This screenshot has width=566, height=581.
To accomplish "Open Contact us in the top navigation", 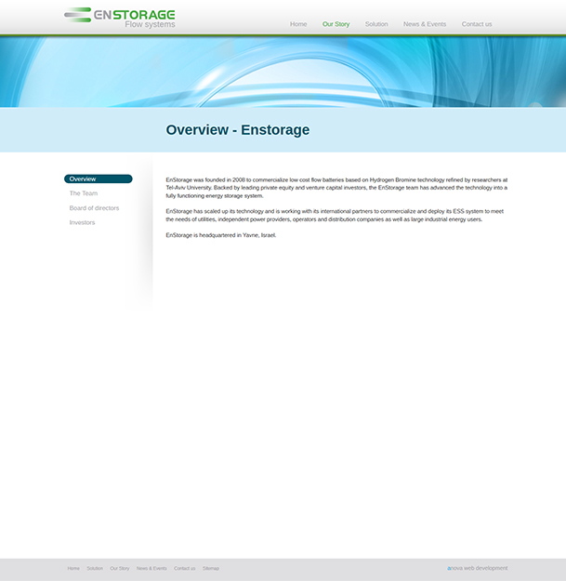I will coord(477,24).
